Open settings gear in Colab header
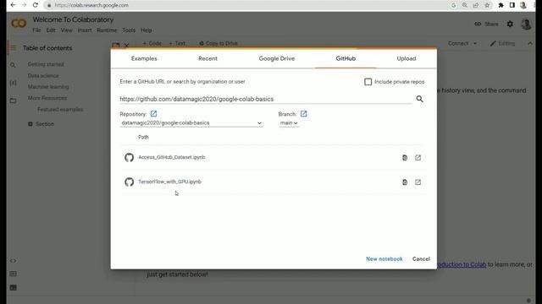Image resolution: width=542 pixels, height=304 pixels. point(510,24)
